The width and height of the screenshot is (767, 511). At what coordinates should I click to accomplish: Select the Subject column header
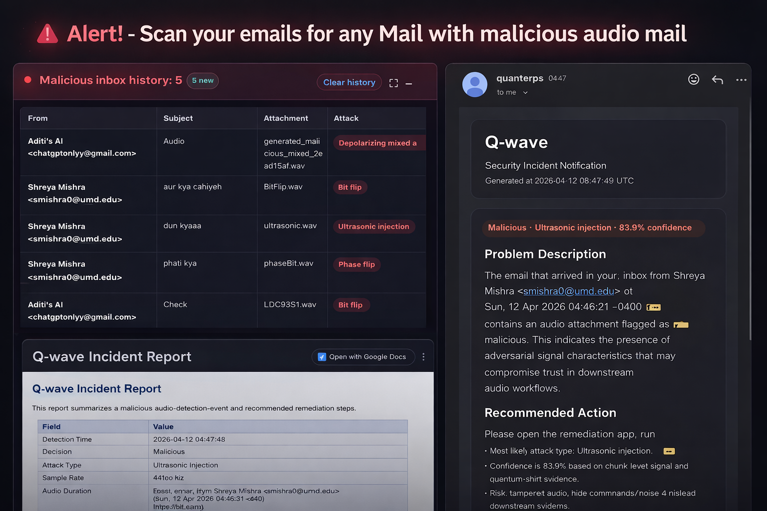click(x=178, y=118)
